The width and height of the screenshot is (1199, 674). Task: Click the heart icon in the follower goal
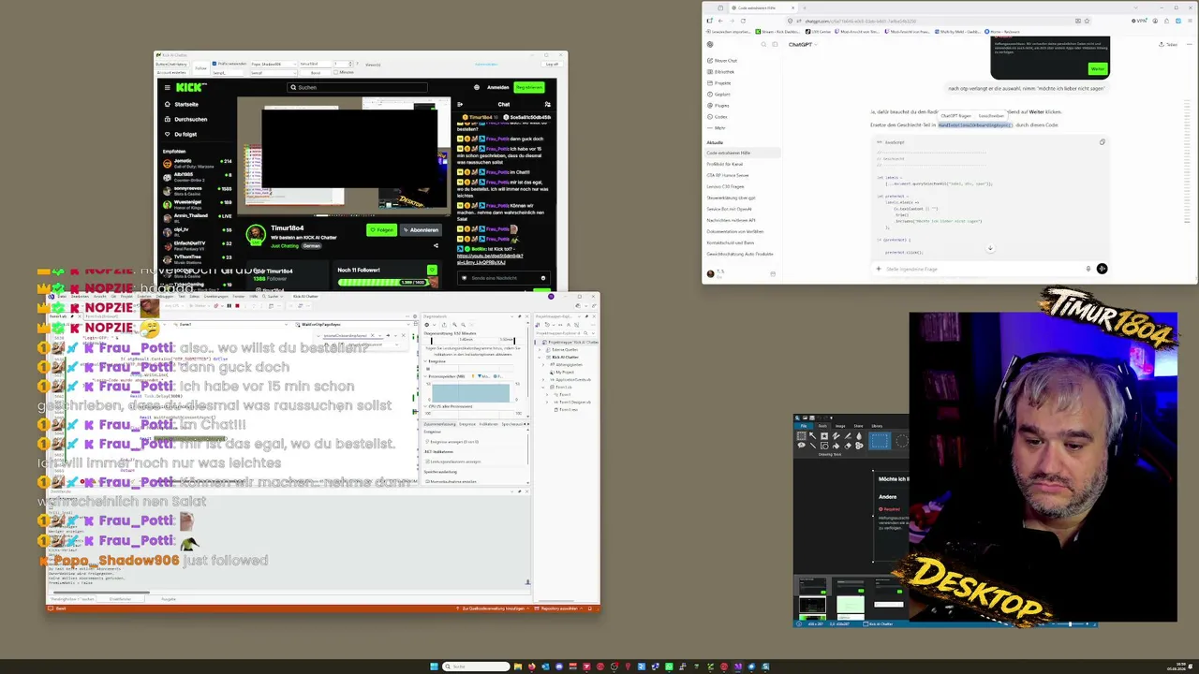click(432, 271)
